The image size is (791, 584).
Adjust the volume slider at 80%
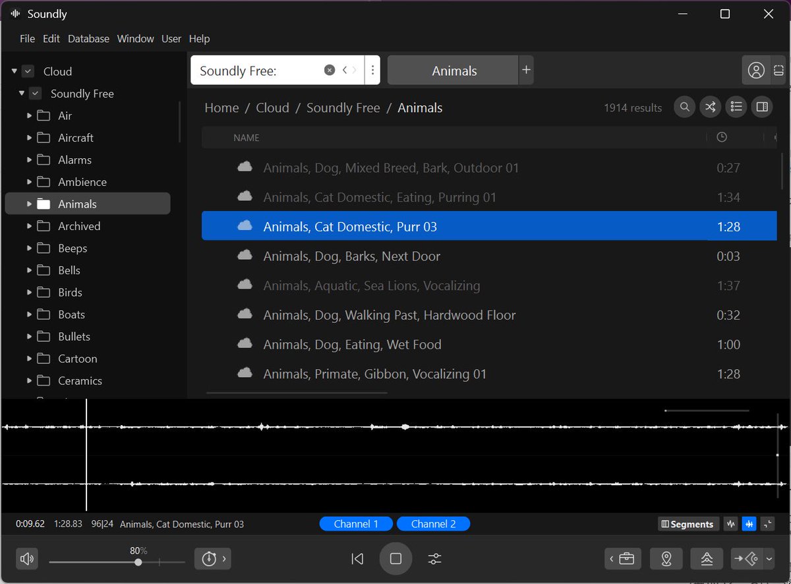click(138, 562)
